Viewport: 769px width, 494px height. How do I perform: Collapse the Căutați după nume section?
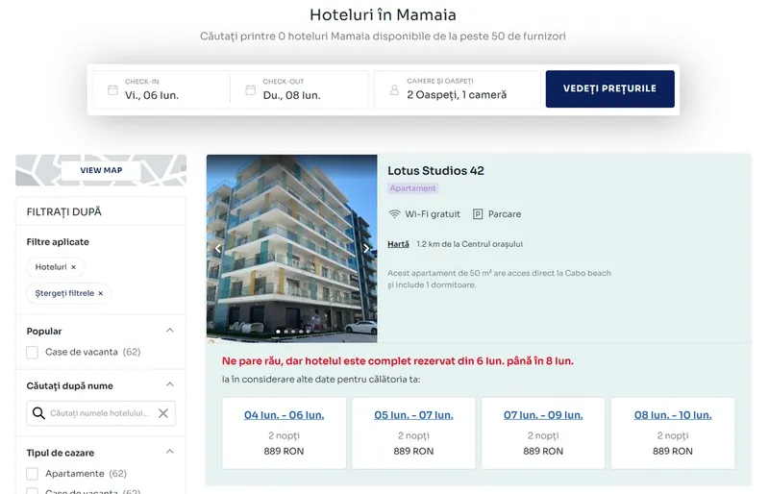click(x=170, y=385)
